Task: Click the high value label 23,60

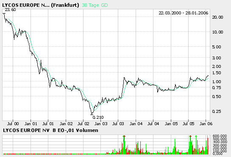Action: (x=10, y=10)
